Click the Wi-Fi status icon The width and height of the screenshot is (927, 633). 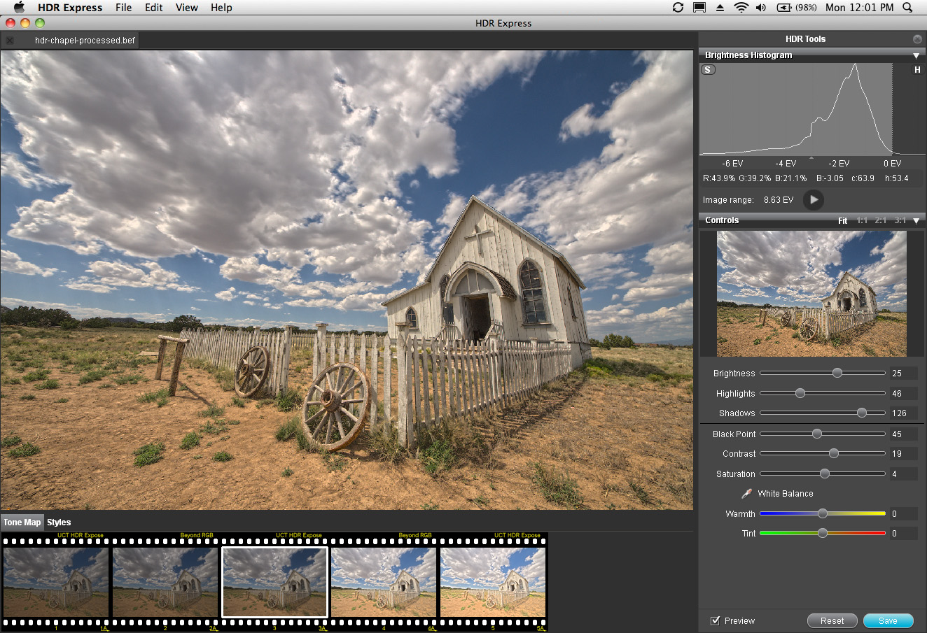click(741, 8)
